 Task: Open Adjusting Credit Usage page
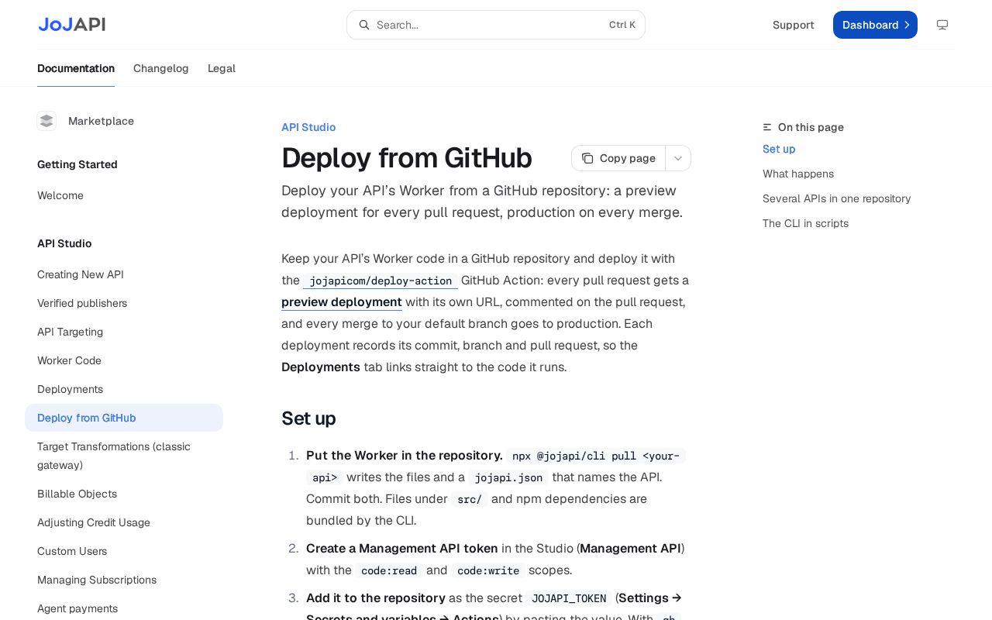click(x=124, y=522)
